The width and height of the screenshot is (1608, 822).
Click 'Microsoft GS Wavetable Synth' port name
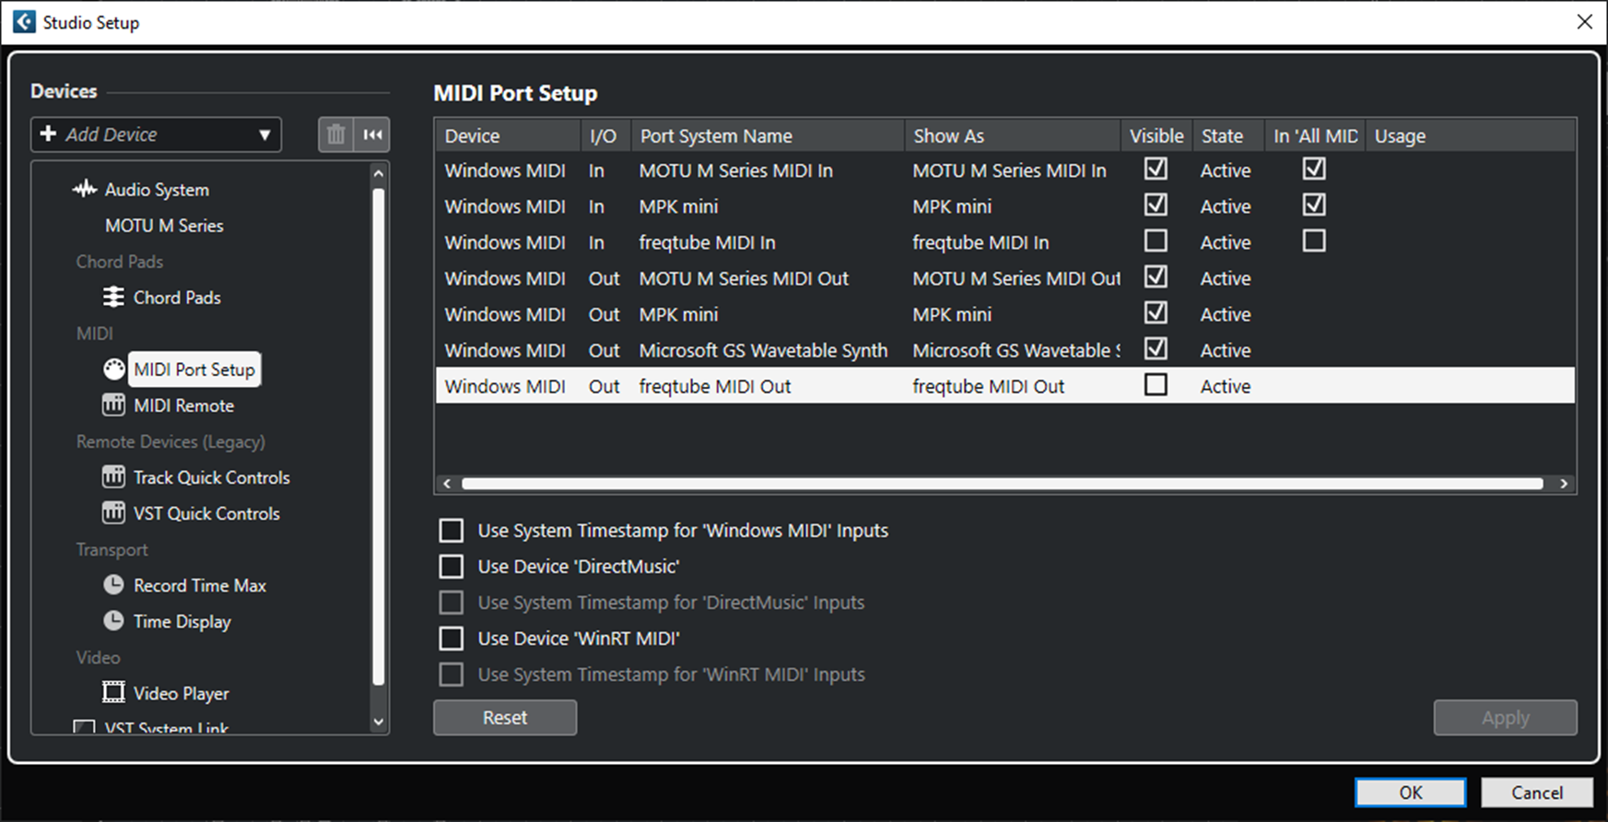[x=763, y=350]
